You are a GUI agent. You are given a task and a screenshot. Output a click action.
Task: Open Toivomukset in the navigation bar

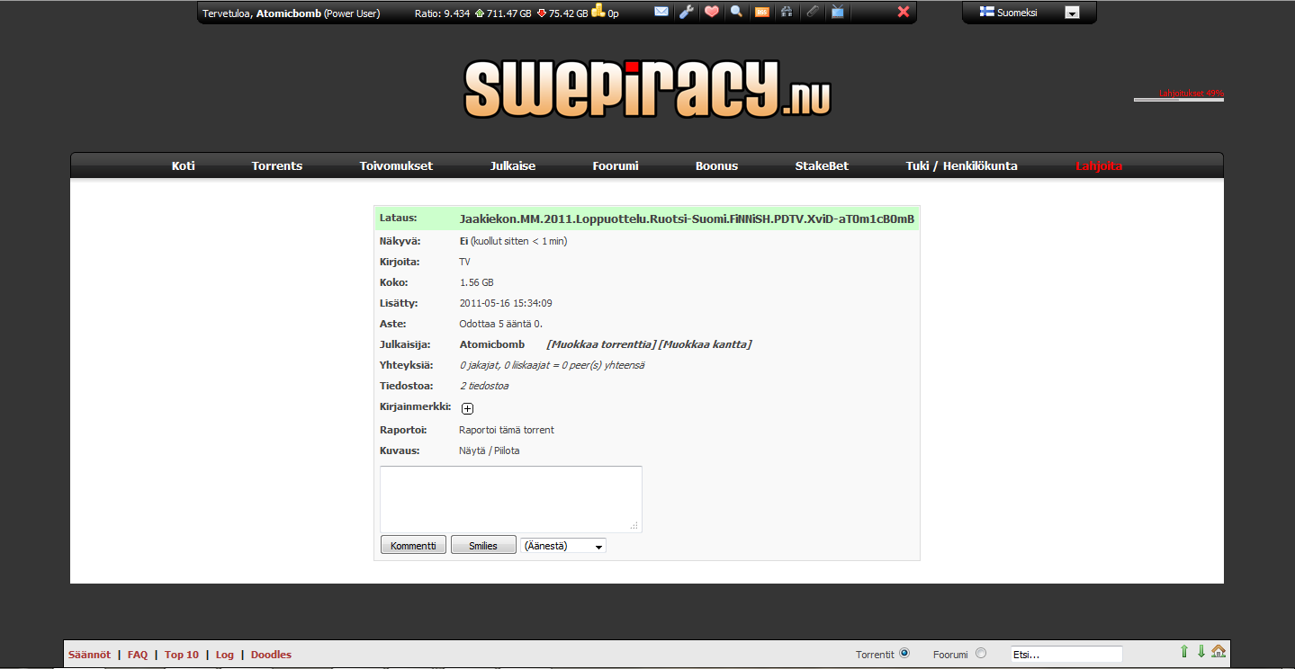(x=396, y=165)
